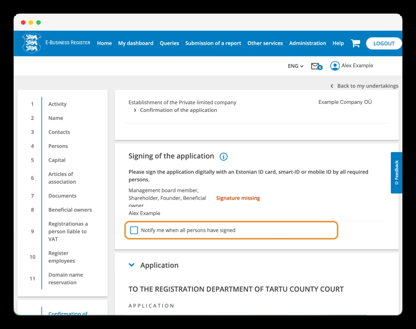Open Other services menu

pos(265,43)
